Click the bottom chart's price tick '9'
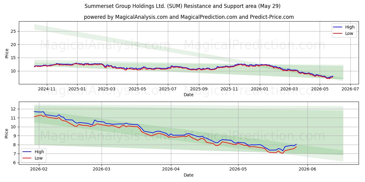 [15, 136]
